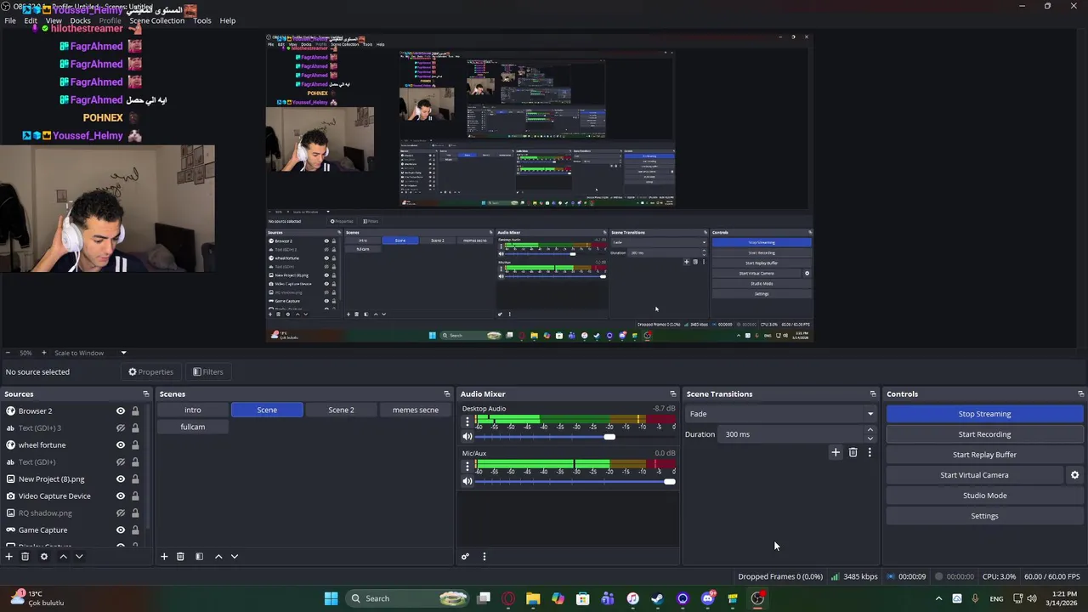Screen dimensions: 1088x612
Task: Mute Mic/Aux speaker icon
Action: 467,481
